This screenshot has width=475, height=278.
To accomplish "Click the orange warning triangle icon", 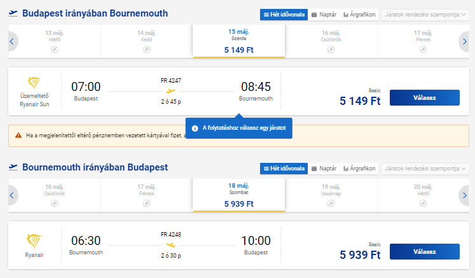I will (x=18, y=136).
